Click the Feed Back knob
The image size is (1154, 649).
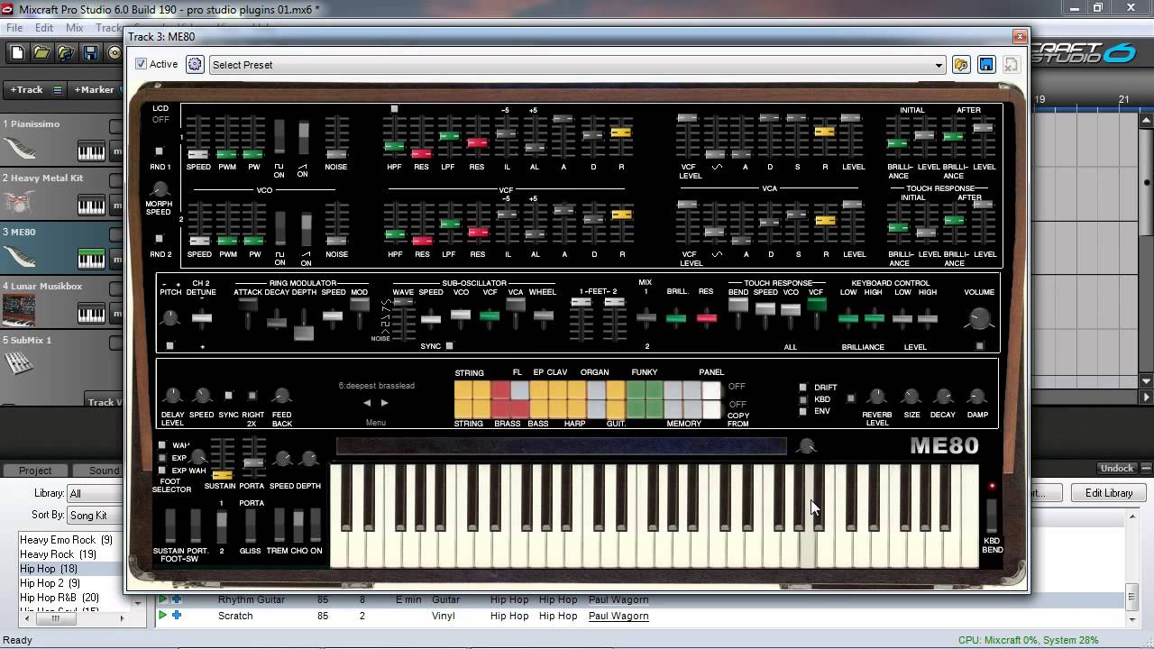pyautogui.click(x=281, y=396)
